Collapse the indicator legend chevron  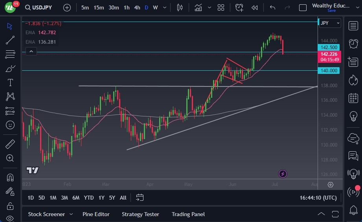click(31, 51)
